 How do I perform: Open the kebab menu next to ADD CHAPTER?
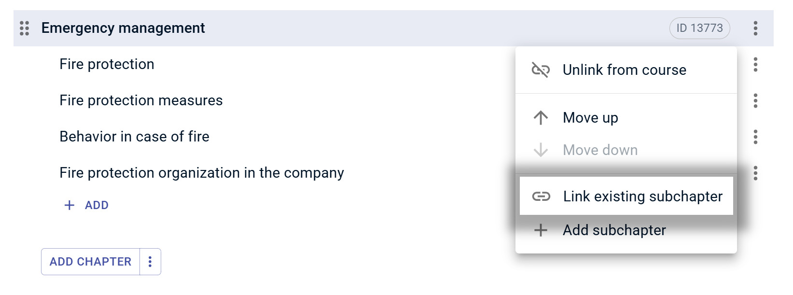[x=150, y=261]
